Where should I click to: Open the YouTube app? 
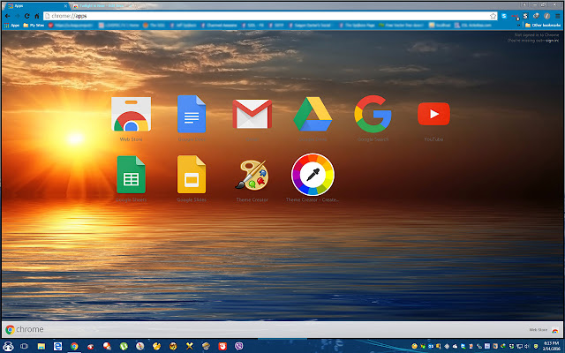click(x=433, y=114)
